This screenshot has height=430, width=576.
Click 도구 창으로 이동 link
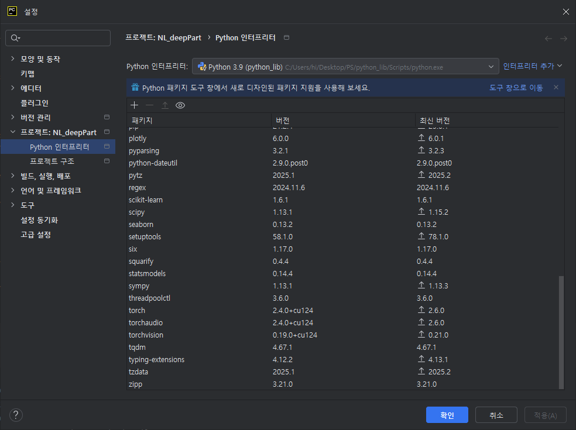tap(516, 88)
